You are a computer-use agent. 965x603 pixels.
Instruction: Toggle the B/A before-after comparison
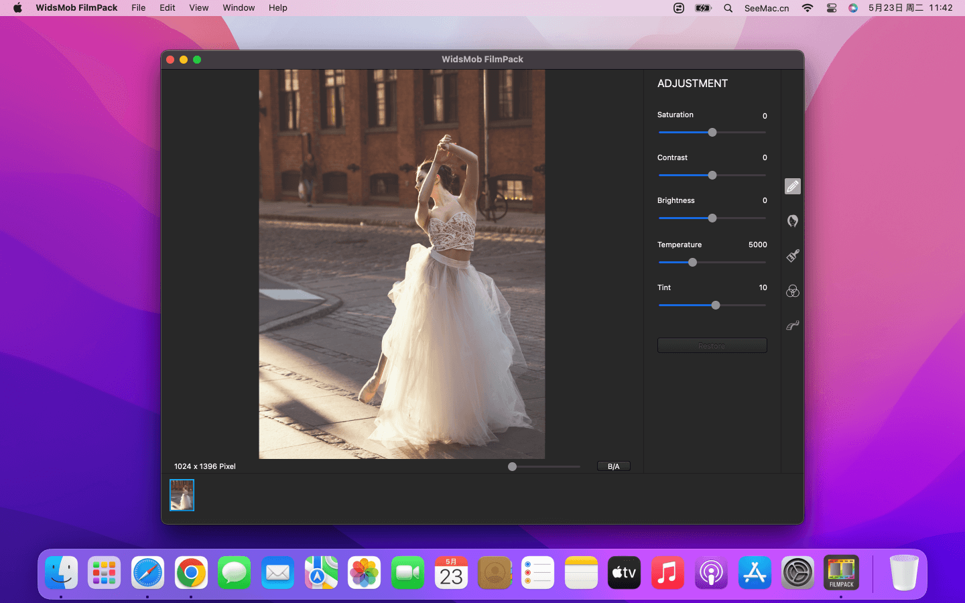point(613,466)
